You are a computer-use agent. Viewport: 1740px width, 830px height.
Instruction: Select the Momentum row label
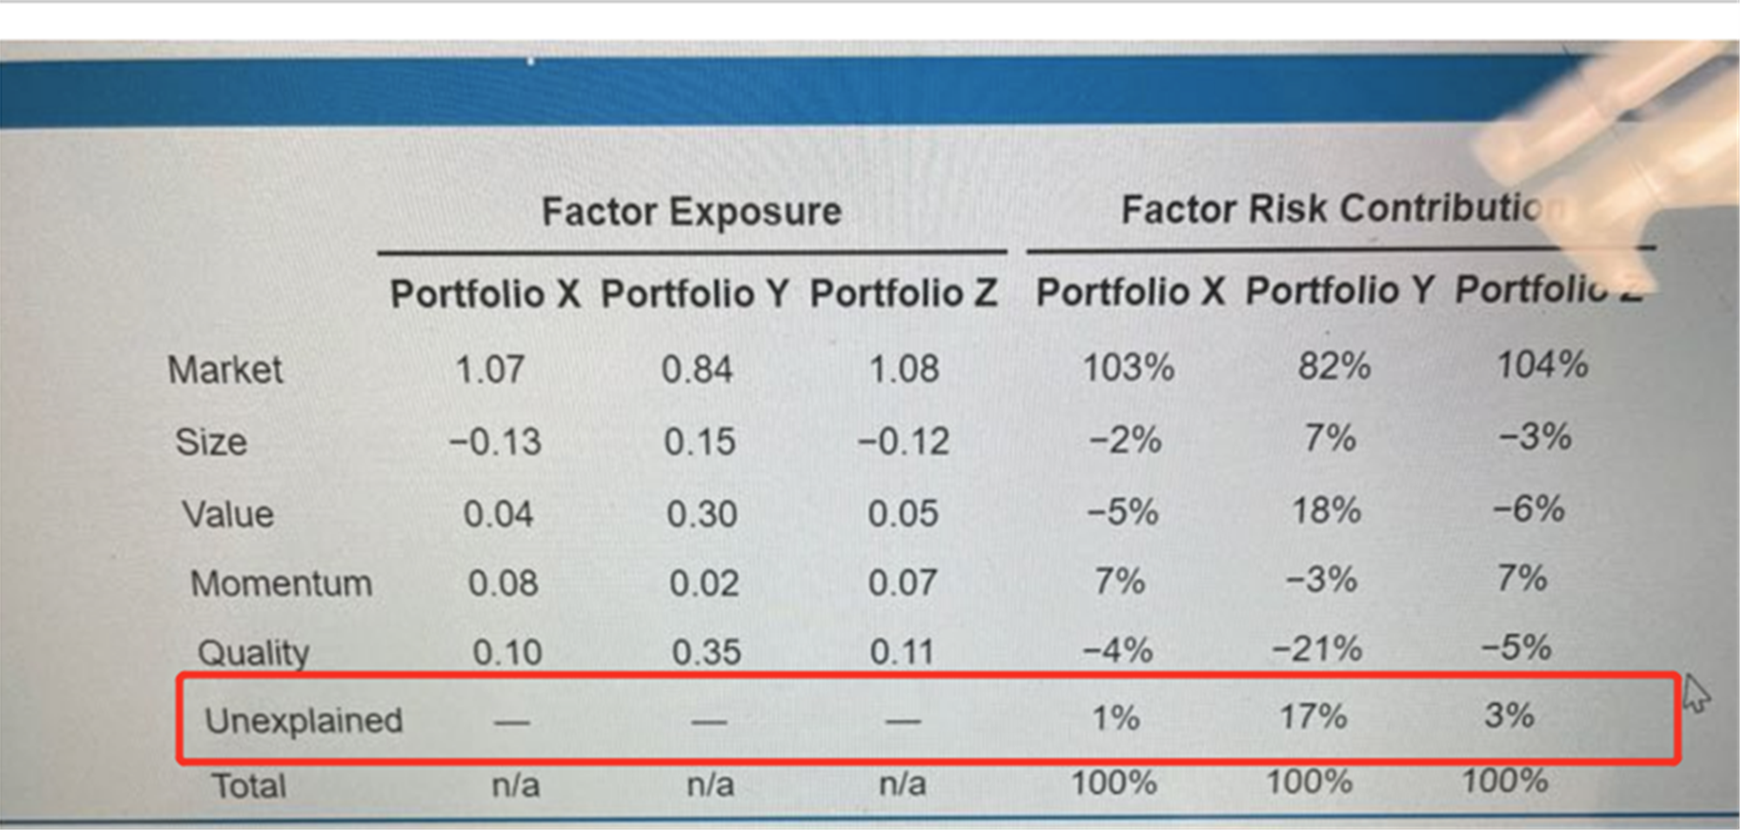pyautogui.click(x=281, y=584)
